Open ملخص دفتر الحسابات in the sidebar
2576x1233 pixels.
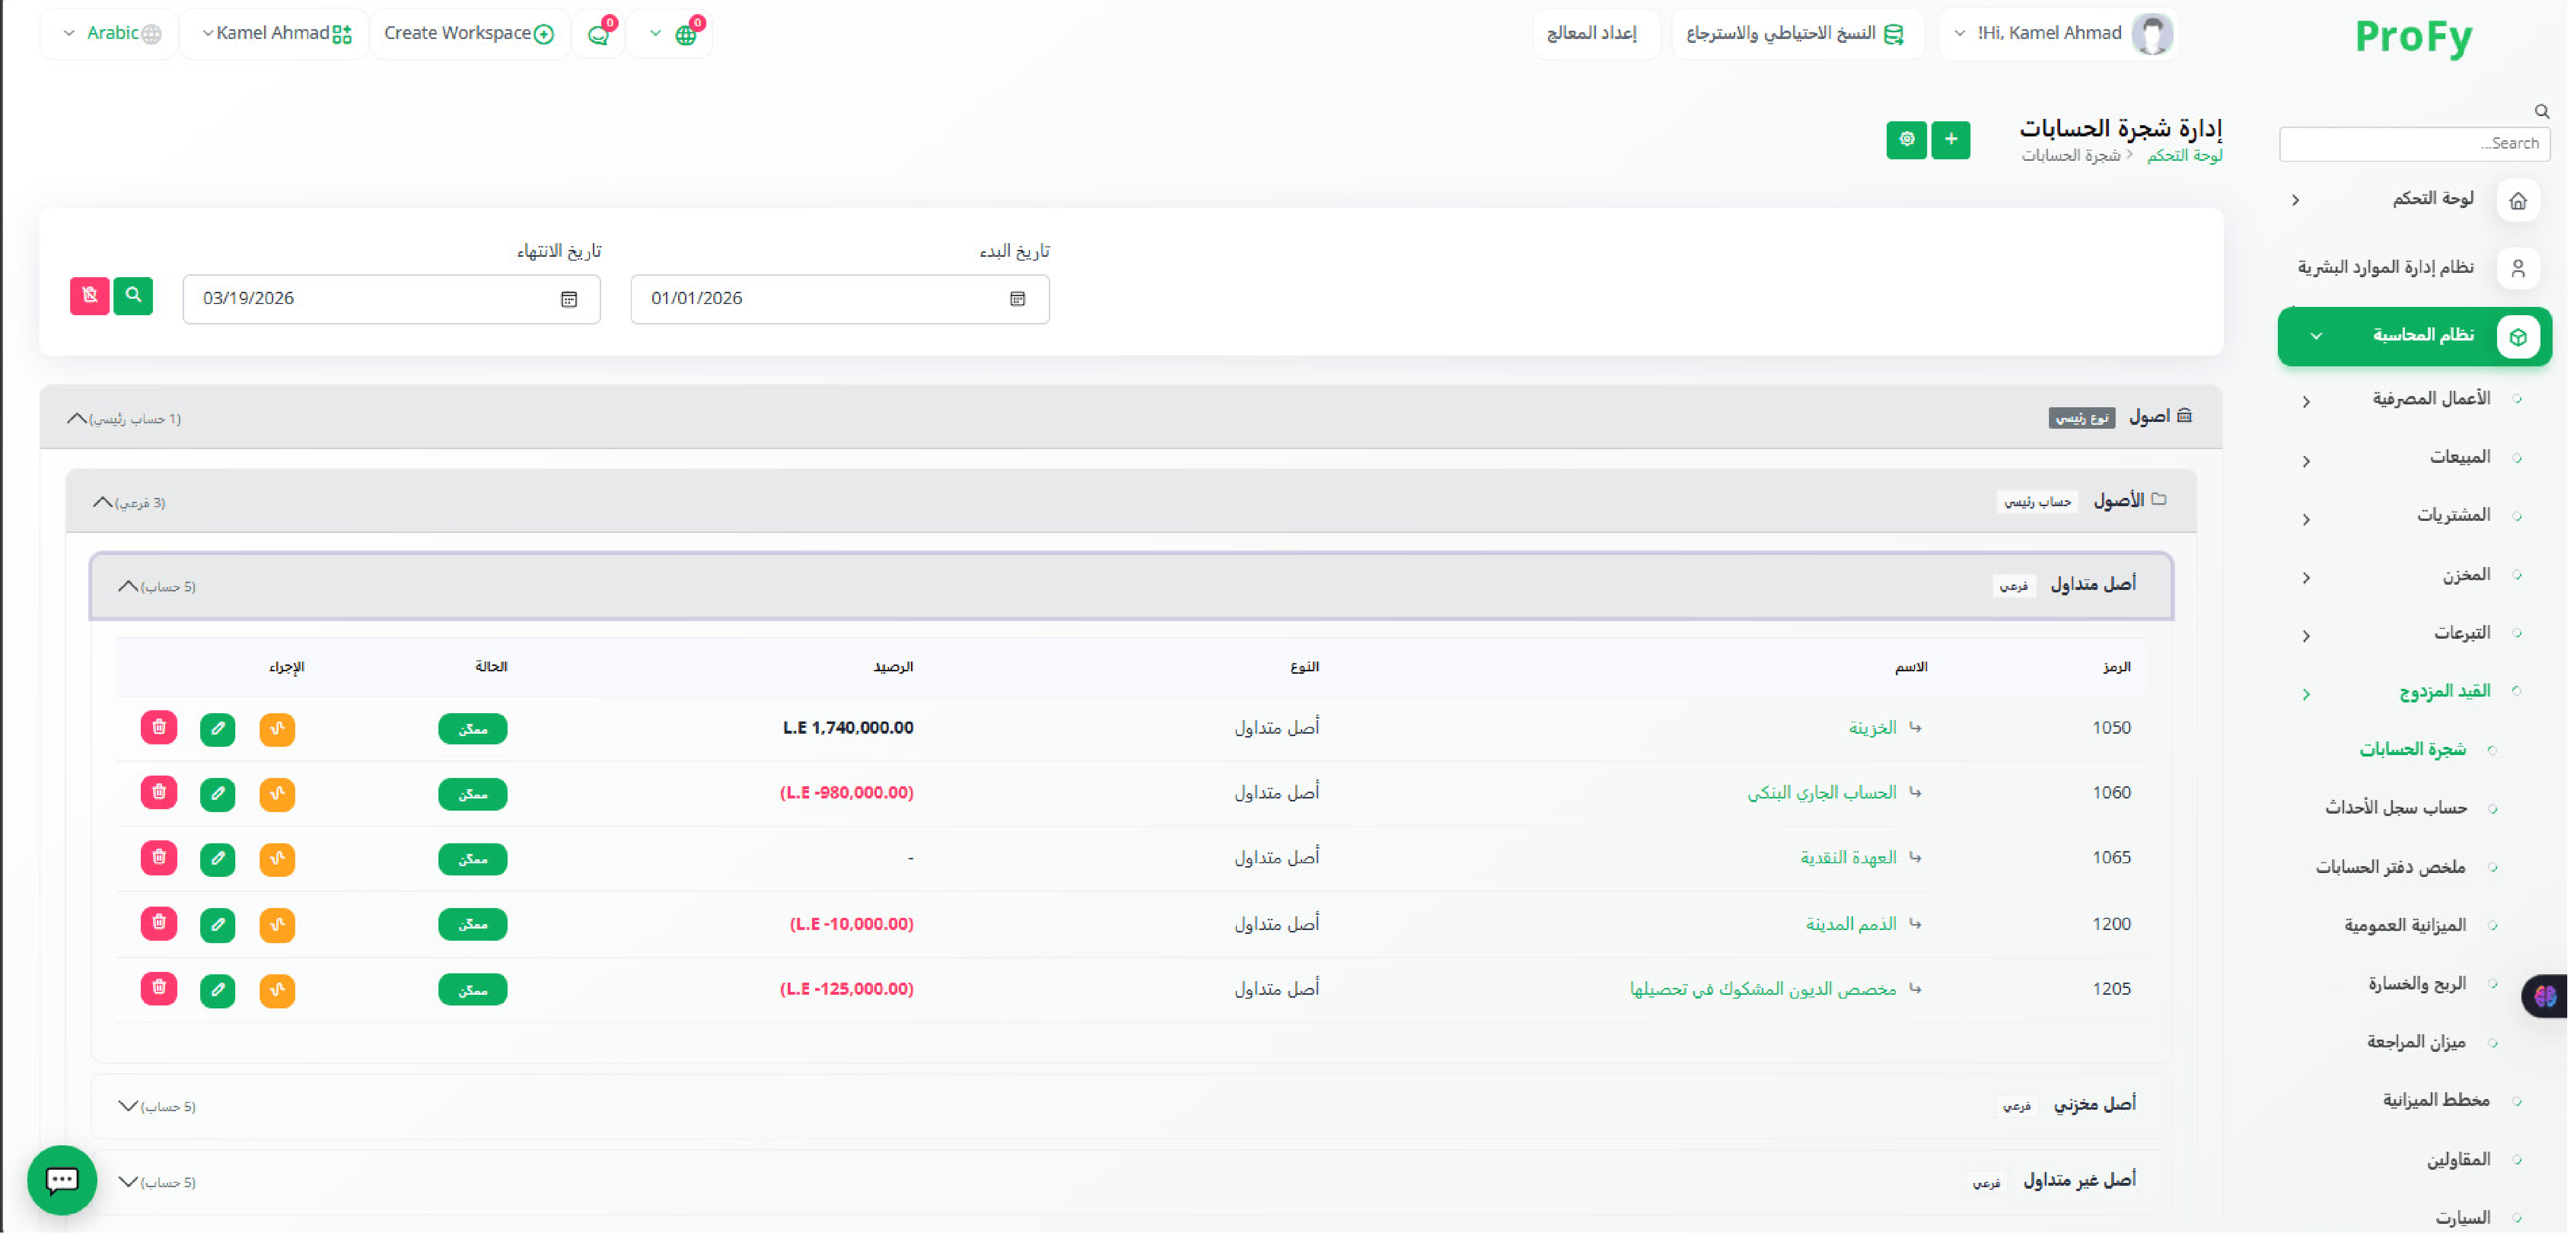2391,868
